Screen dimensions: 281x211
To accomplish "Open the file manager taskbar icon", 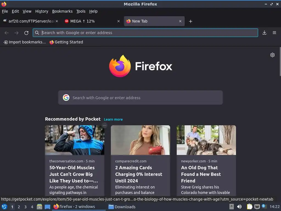I will click(x=40, y=207).
